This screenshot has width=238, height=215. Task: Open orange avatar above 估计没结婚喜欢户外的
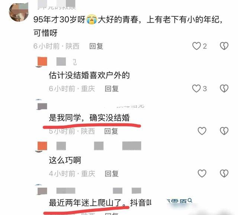point(42,62)
